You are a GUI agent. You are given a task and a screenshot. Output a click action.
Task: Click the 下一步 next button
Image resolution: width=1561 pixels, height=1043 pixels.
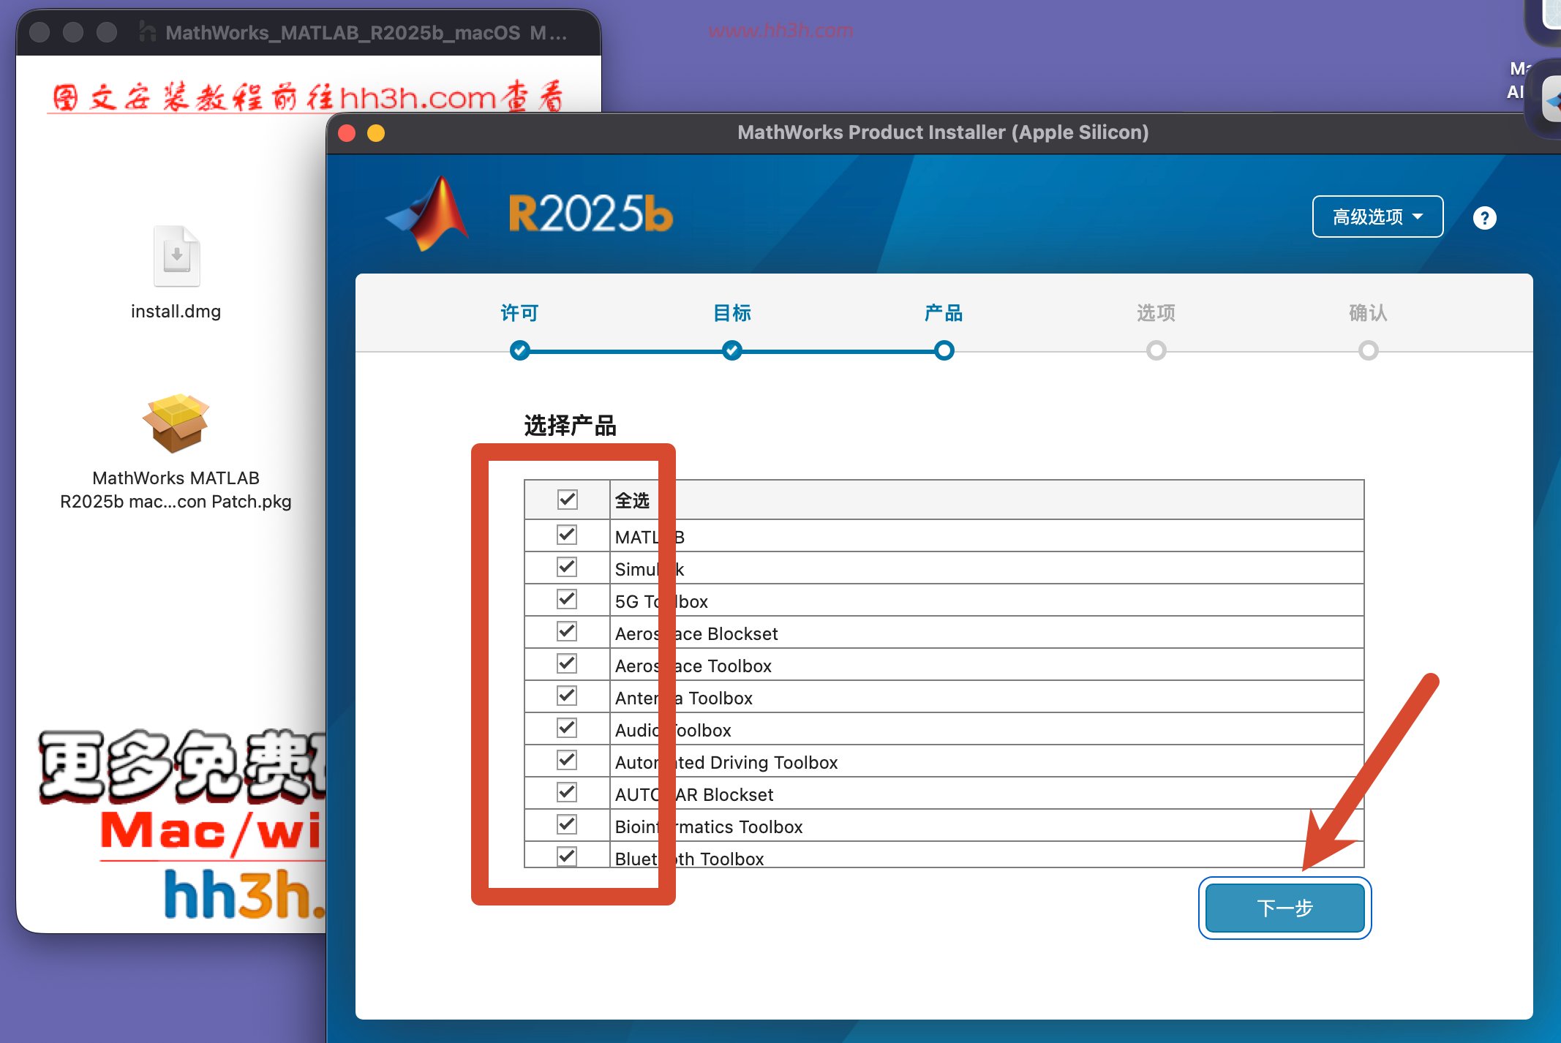(x=1284, y=908)
